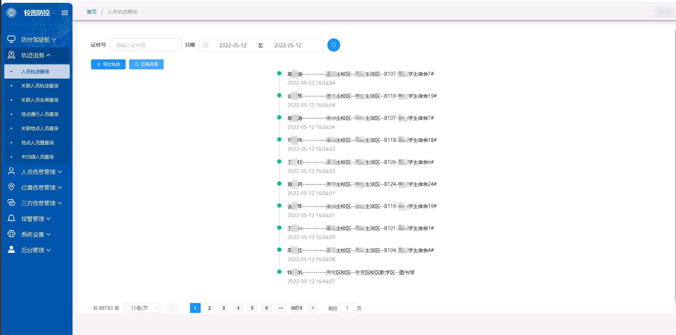Screen dimensions: 676x335
Task: Open the 10条/页 page size dropdown
Action: [142, 308]
